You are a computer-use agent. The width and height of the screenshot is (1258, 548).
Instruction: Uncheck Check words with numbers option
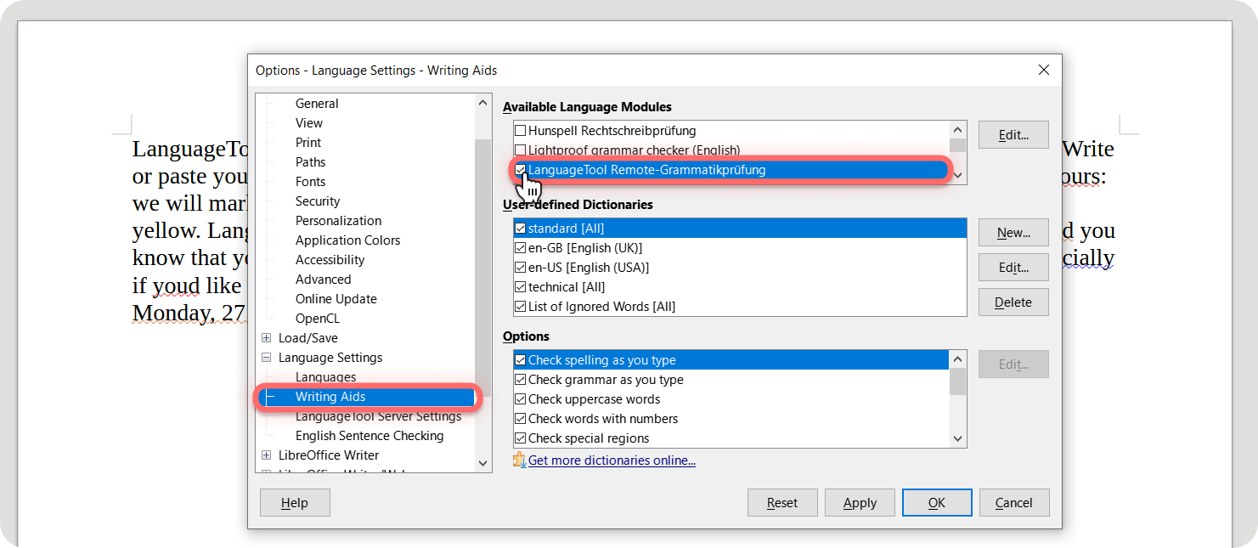pos(520,419)
